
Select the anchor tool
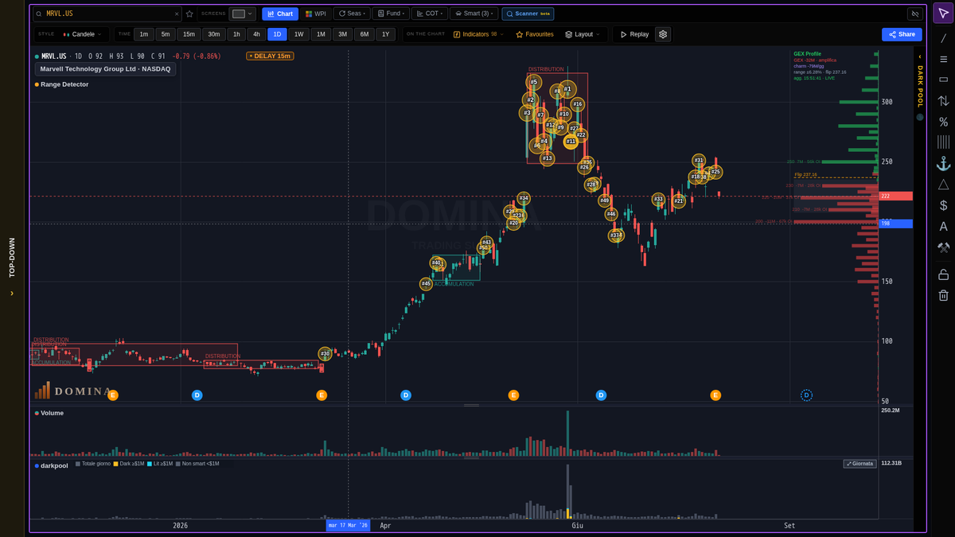click(x=943, y=163)
